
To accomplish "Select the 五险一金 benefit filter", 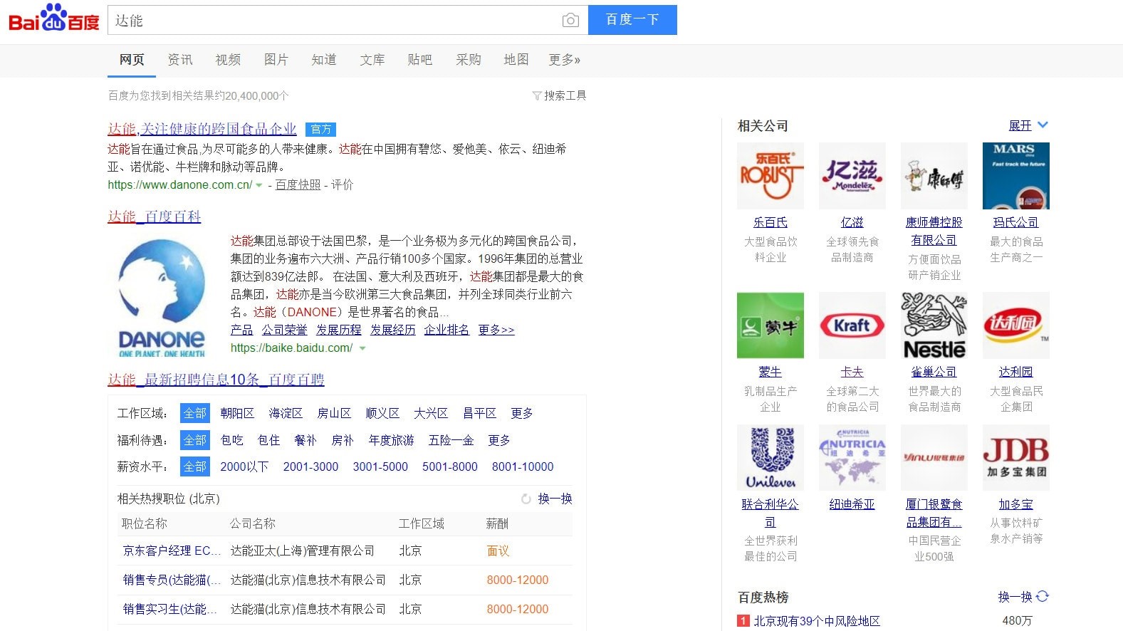I will click(451, 440).
